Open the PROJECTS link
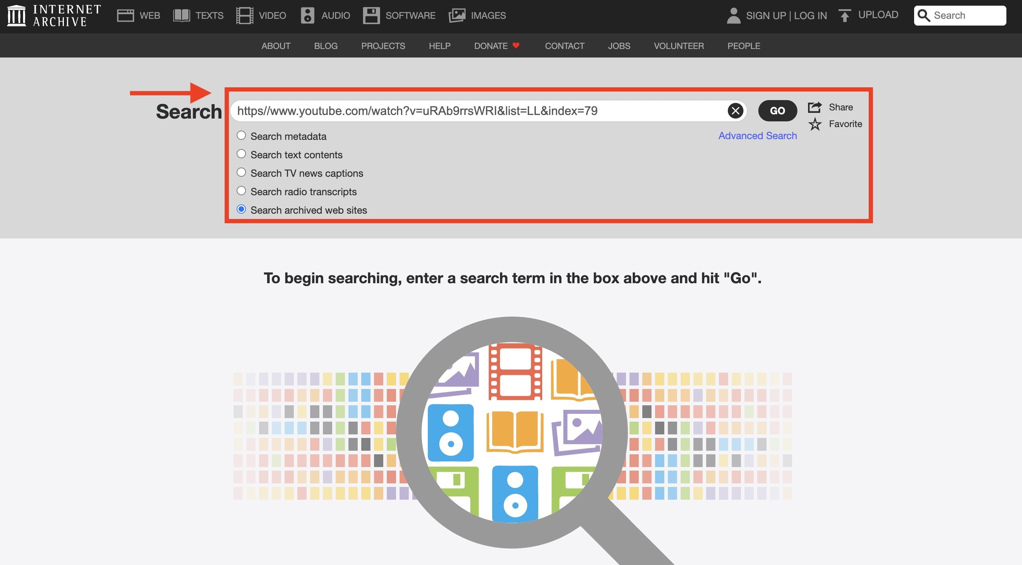1022x565 pixels. point(383,46)
